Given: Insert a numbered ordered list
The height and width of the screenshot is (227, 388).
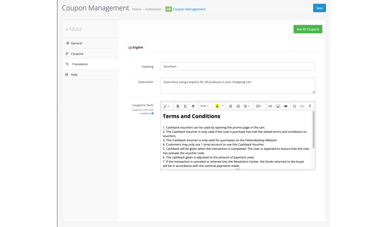Looking at the screenshot, I should point(238,106).
